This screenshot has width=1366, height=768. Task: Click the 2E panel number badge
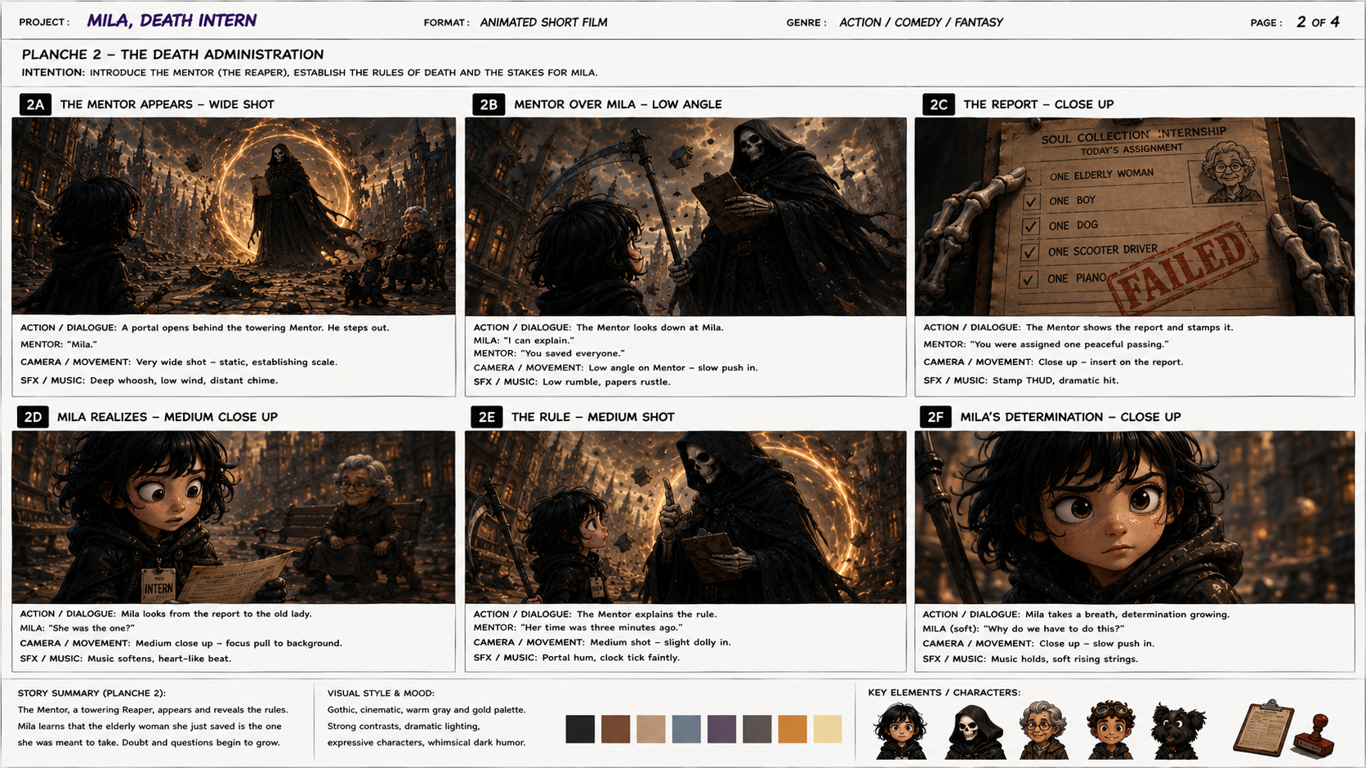[486, 417]
